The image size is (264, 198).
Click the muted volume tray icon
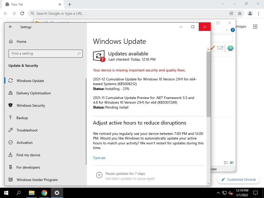click(x=231, y=193)
